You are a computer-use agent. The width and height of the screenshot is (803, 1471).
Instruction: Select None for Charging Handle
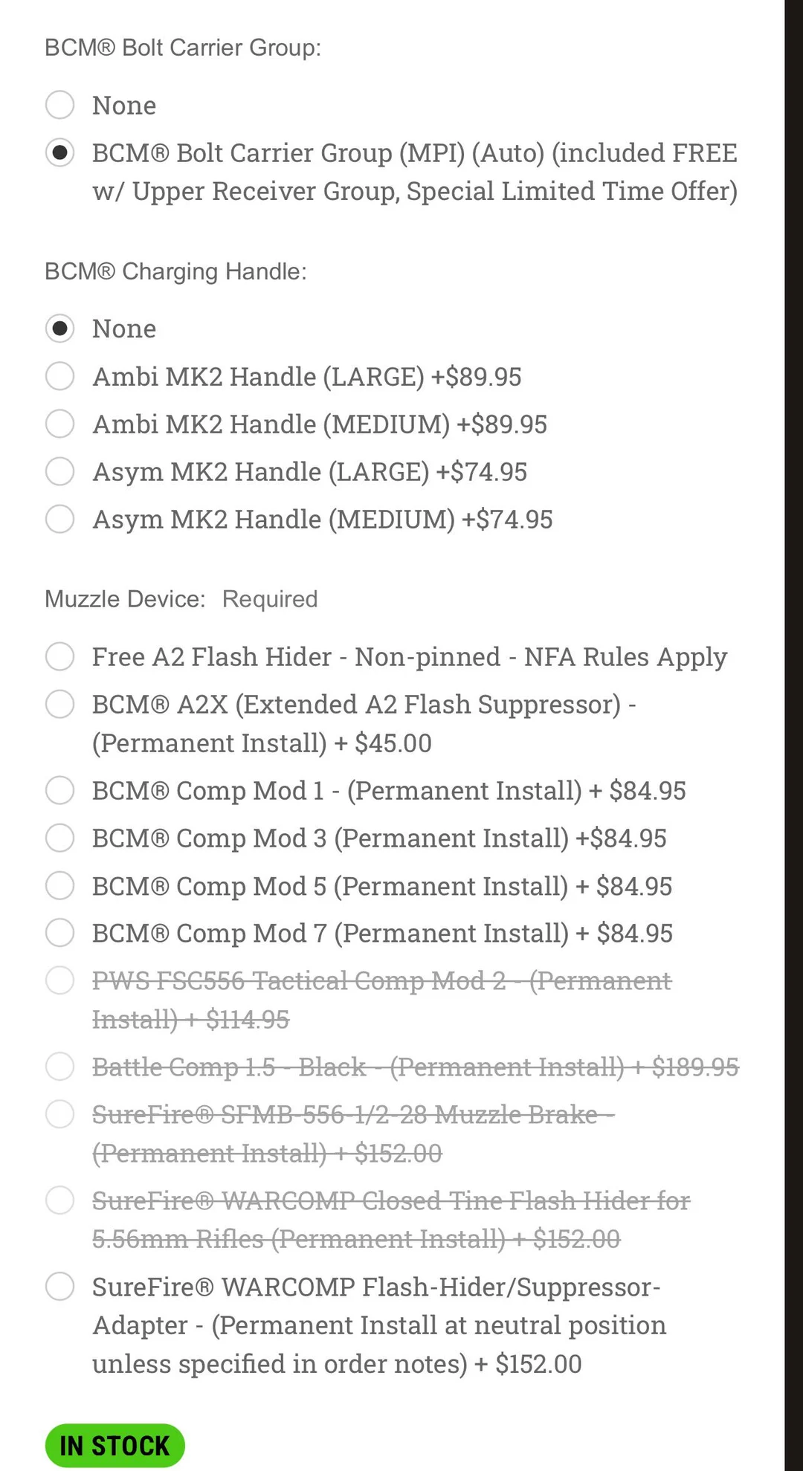pos(59,328)
